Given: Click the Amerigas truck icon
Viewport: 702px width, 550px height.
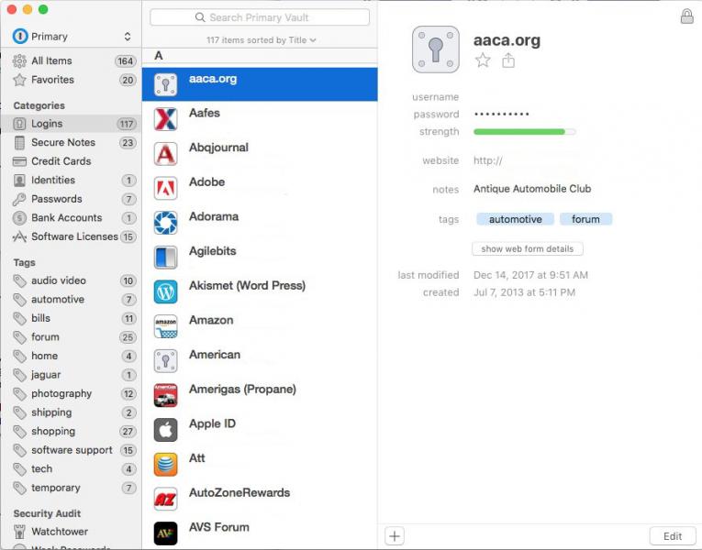Looking at the screenshot, I should [166, 395].
